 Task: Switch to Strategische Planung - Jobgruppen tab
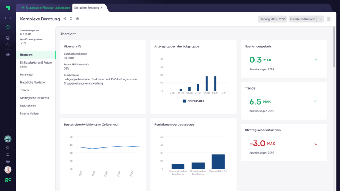pyautogui.click(x=45, y=7)
